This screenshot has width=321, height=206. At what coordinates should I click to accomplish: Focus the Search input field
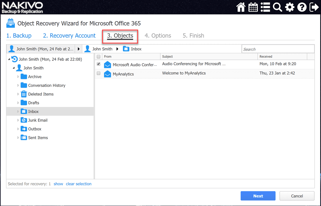[278, 49]
